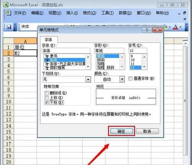192x165 pixels.
Task: Open the font color dropdown arrow
Action: (181, 27)
